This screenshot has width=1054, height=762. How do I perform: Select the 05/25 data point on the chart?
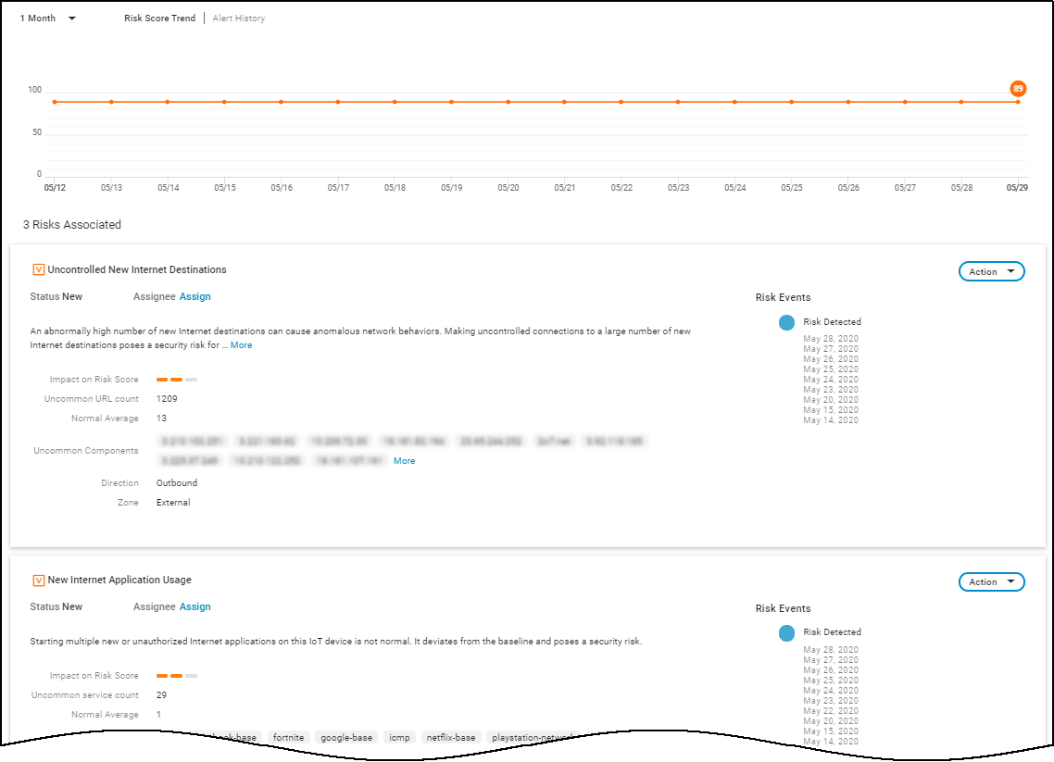792,102
